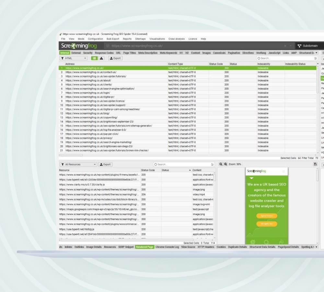Sort by the Content Type column header
324x292 pixels.
[x=188, y=64]
